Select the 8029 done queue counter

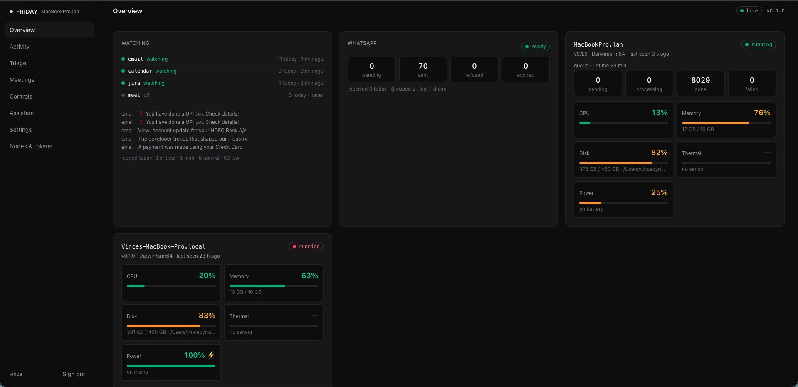[700, 84]
